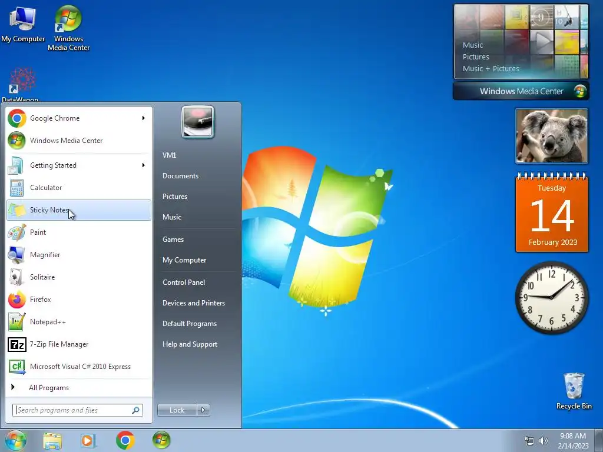
Task: Click the analog clock gadget
Action: click(x=551, y=297)
